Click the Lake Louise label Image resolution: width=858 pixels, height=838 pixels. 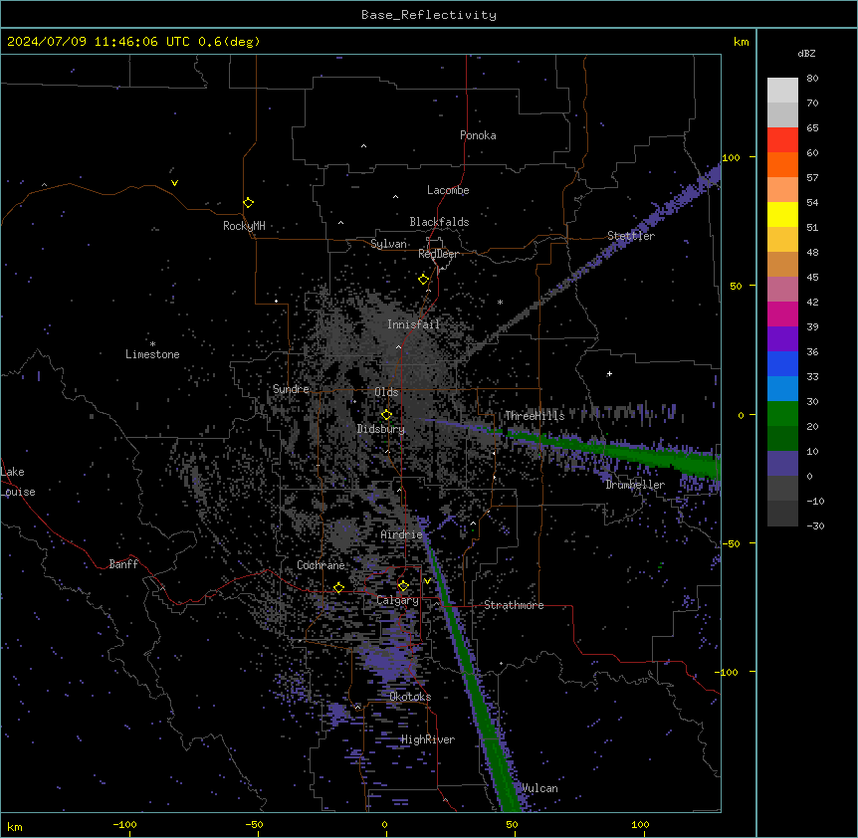point(18,482)
